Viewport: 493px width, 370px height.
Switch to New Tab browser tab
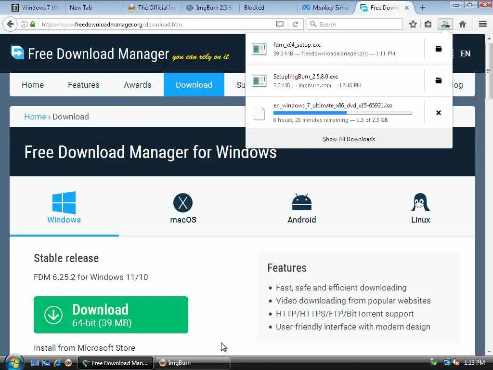pos(91,8)
